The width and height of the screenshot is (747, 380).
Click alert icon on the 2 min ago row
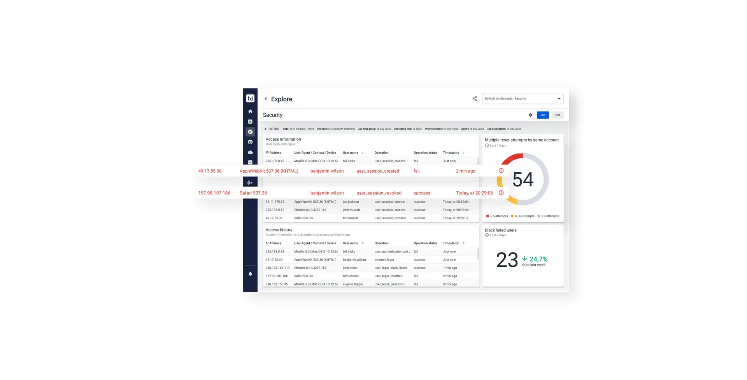(501, 171)
